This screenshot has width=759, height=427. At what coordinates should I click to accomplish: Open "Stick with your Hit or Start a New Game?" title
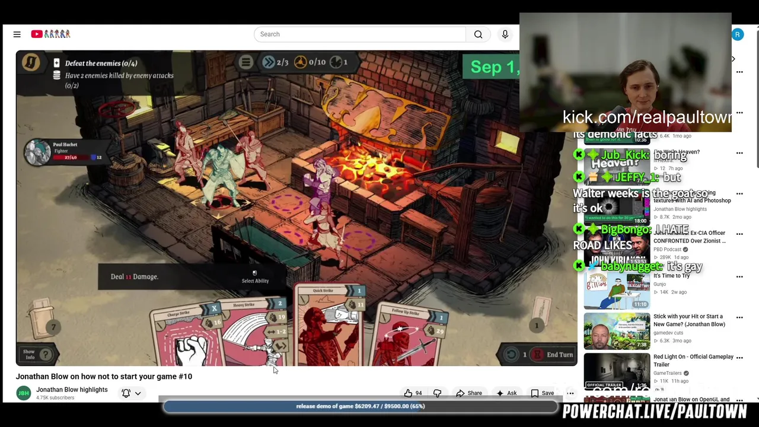[689, 320]
